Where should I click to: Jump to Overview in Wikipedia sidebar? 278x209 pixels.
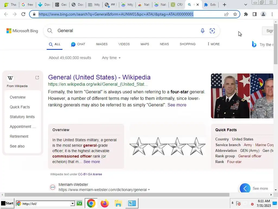[18, 97]
